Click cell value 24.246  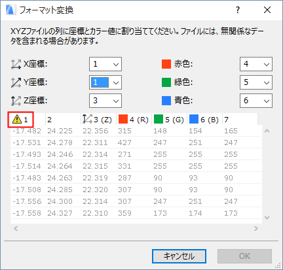tap(60, 154)
